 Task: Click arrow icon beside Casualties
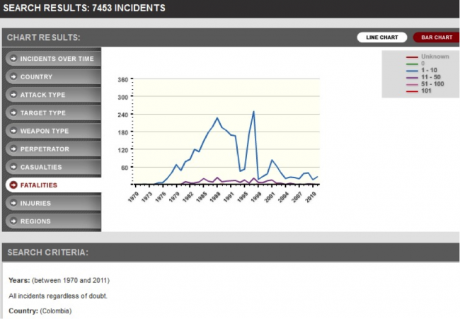coord(13,167)
